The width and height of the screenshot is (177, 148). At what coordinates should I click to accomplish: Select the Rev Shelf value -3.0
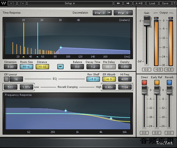coord(93,79)
